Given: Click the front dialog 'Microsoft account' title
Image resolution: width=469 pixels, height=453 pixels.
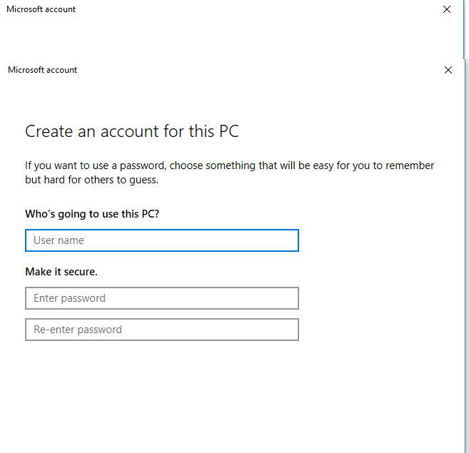Looking at the screenshot, I should pyautogui.click(x=42, y=70).
